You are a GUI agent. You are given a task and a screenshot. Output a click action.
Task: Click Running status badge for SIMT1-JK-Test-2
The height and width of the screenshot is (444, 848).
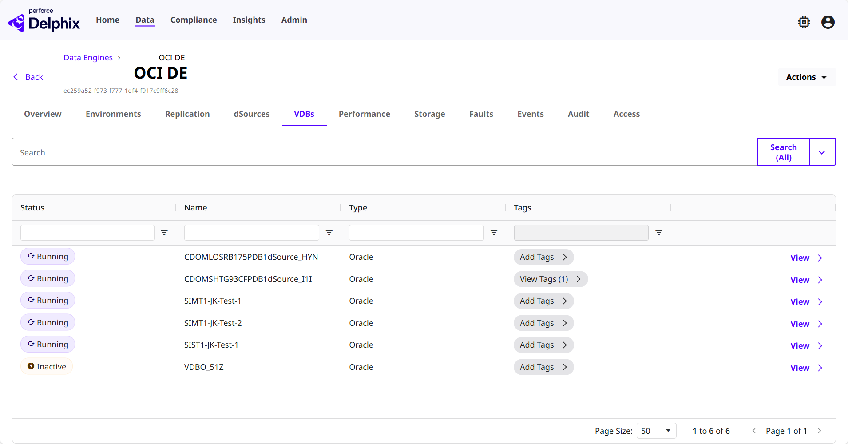tap(48, 322)
